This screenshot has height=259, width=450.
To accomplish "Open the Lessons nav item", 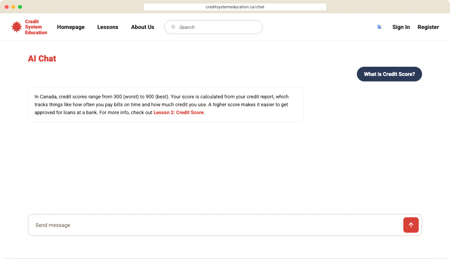I will (107, 27).
